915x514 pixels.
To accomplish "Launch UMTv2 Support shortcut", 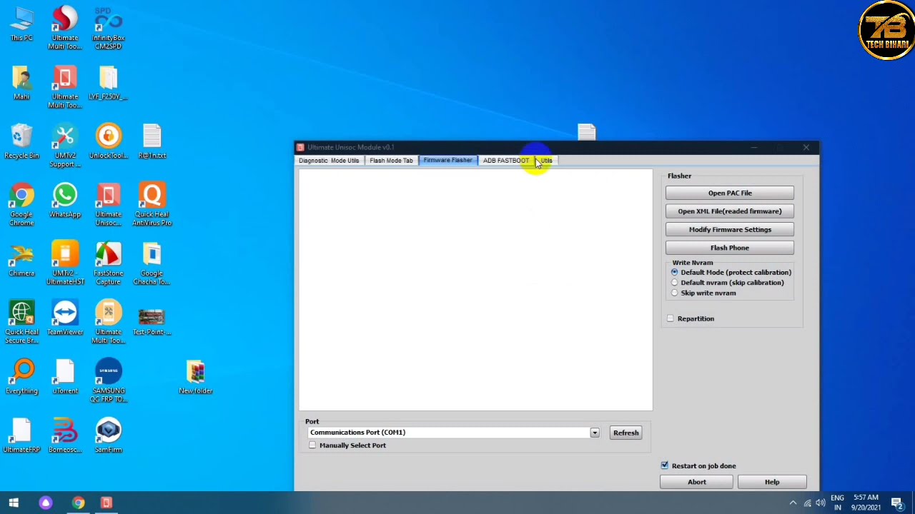I will tap(65, 146).
